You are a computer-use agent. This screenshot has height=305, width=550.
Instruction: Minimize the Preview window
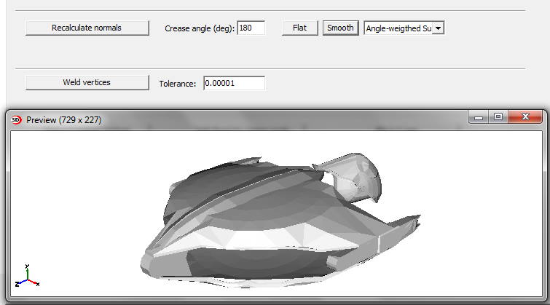pos(479,117)
